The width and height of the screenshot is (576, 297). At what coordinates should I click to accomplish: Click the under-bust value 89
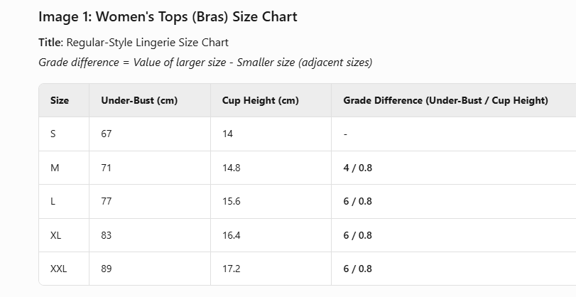pyautogui.click(x=107, y=269)
